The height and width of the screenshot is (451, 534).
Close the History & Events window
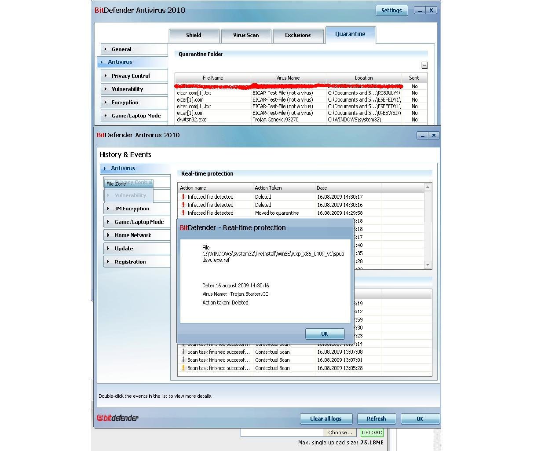point(434,136)
